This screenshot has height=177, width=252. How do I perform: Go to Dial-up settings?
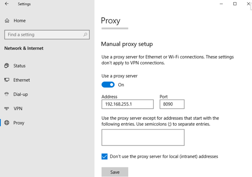(20, 94)
